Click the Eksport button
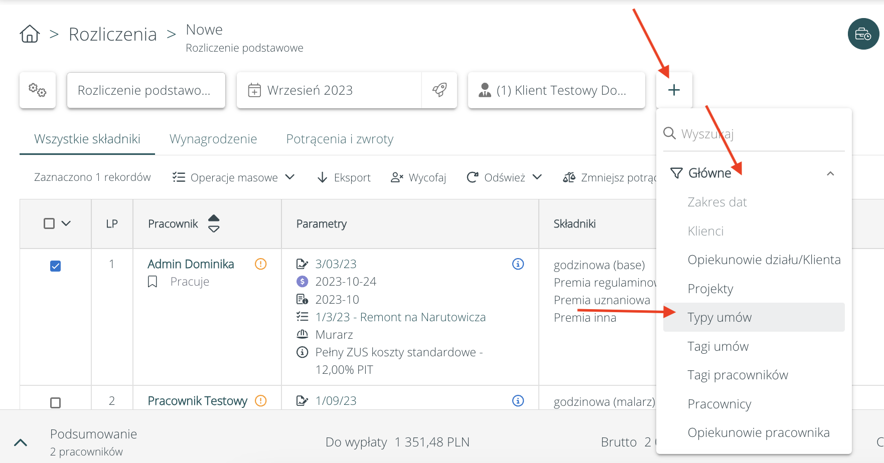884x463 pixels. click(344, 177)
